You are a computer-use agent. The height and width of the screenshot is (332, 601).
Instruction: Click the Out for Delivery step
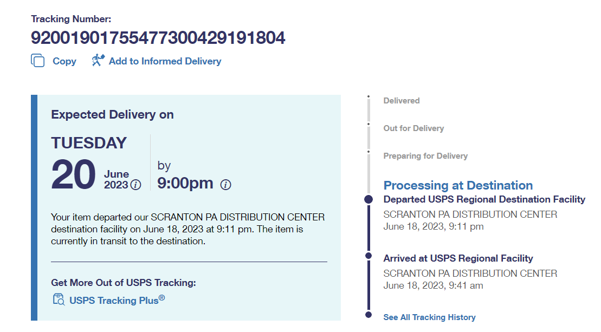(413, 128)
